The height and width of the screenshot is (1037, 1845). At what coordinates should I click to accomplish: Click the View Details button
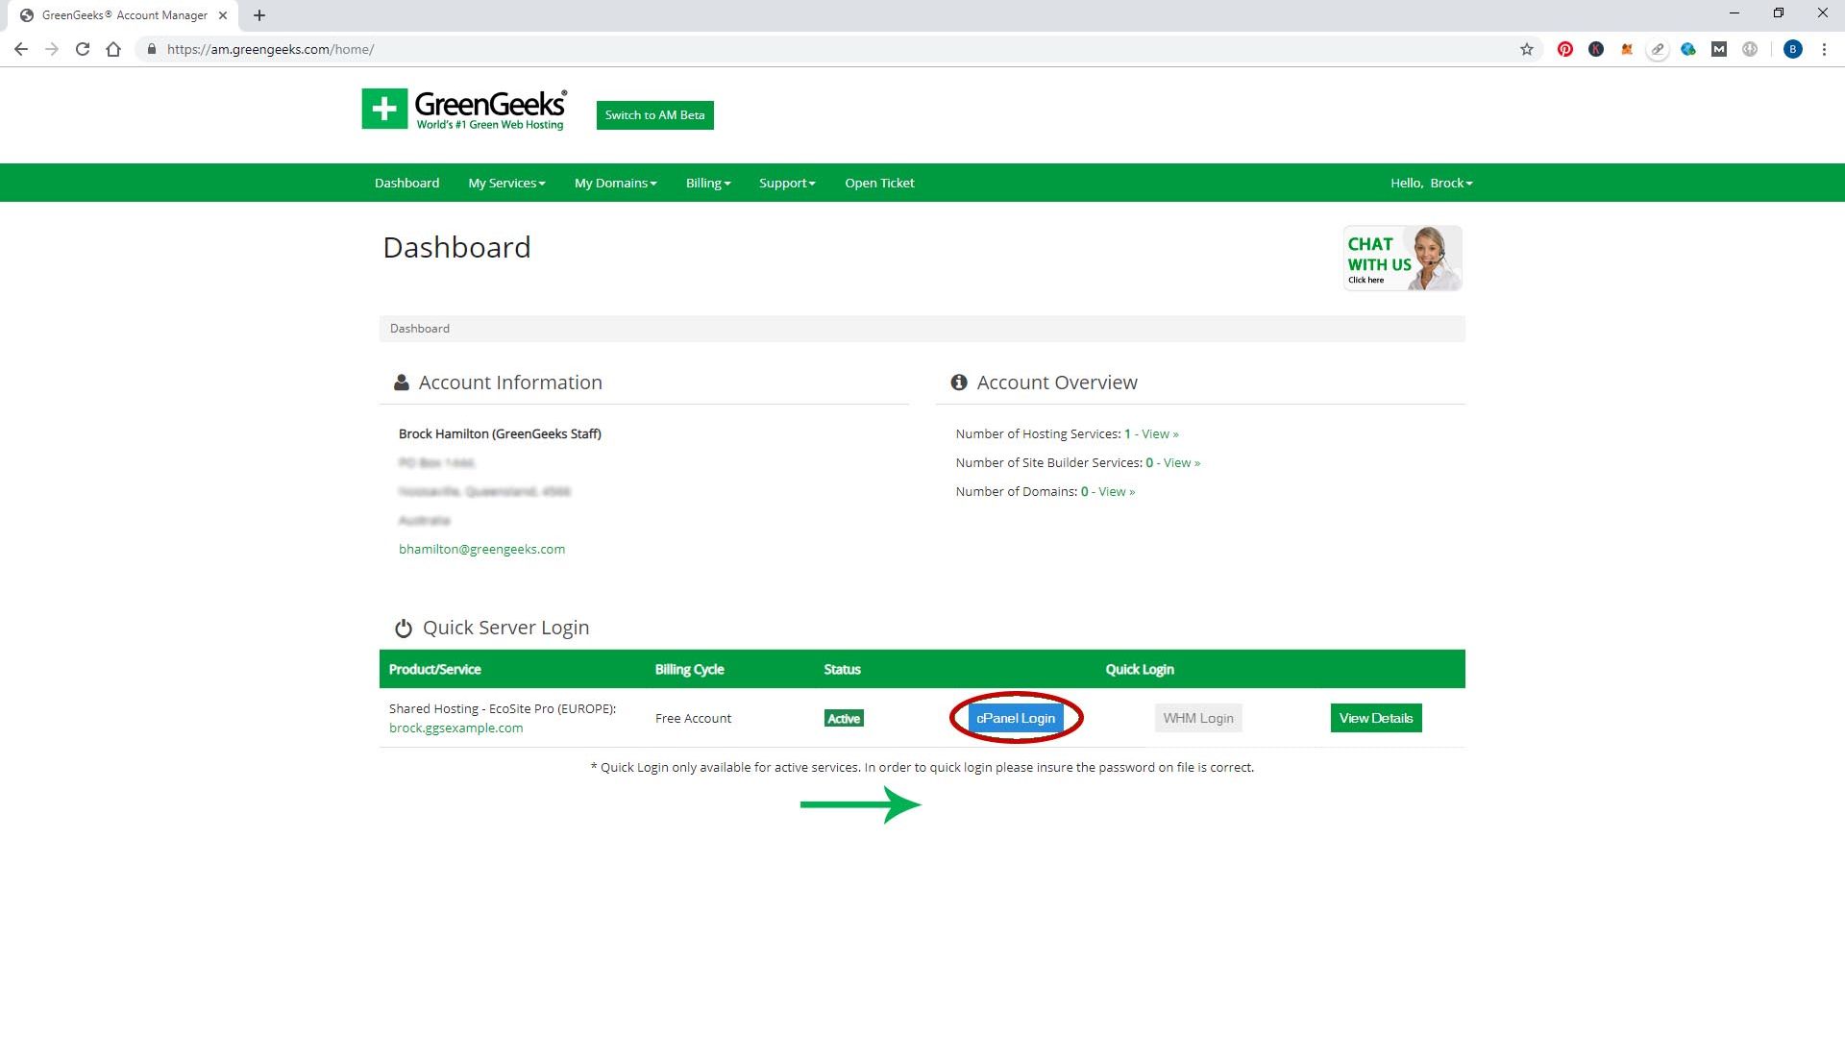[1375, 718]
